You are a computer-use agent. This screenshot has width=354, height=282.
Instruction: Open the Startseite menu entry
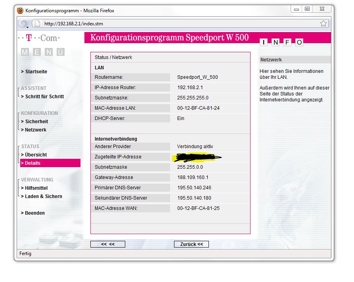(x=34, y=72)
